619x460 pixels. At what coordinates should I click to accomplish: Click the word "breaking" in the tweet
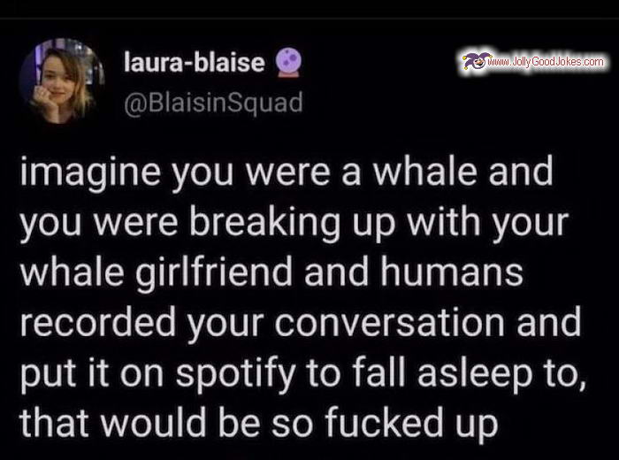264,223
